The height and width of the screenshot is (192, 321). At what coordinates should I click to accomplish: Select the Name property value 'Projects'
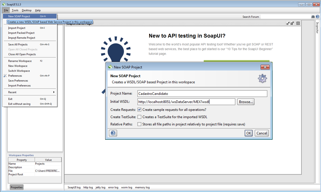point(48,164)
